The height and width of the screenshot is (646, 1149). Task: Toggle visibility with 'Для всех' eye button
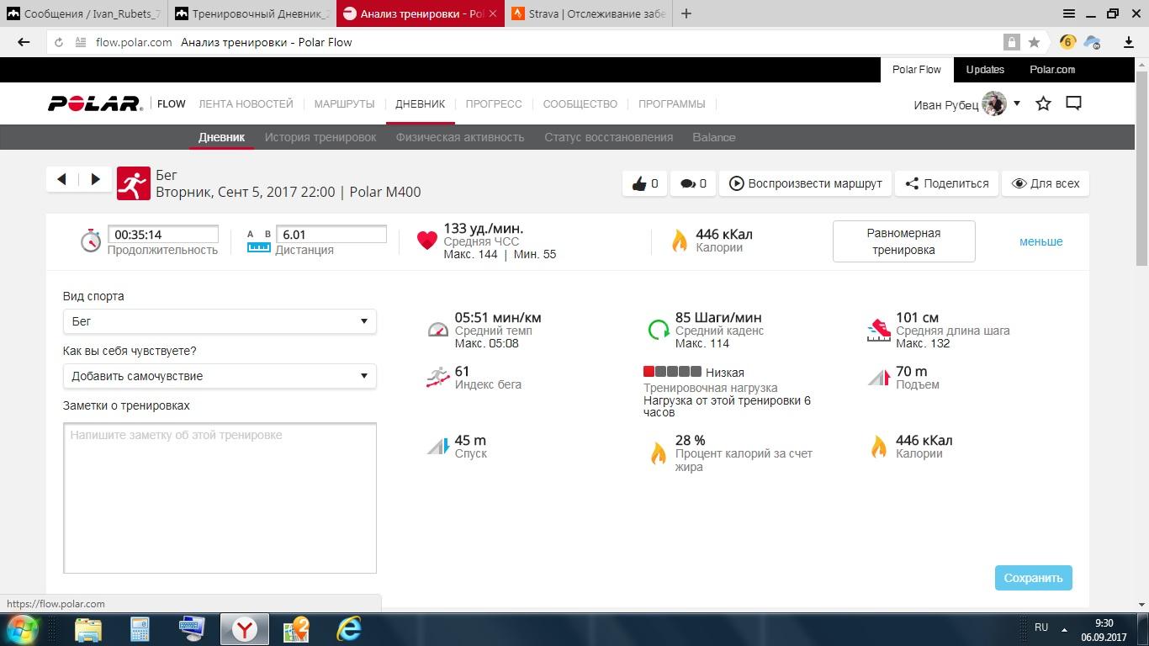[x=1045, y=183]
